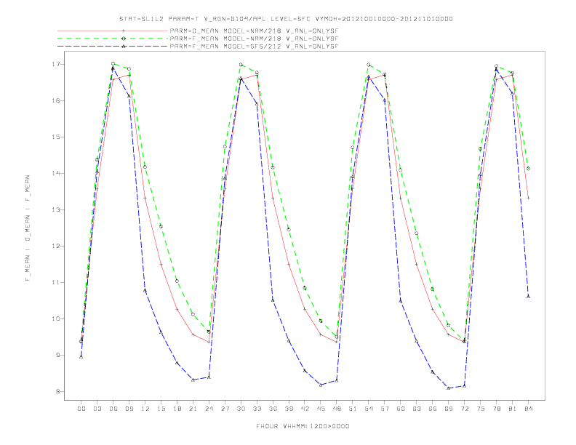Click the x-axis tick label 69
Viewport: 576px width, 445px height.
point(449,409)
